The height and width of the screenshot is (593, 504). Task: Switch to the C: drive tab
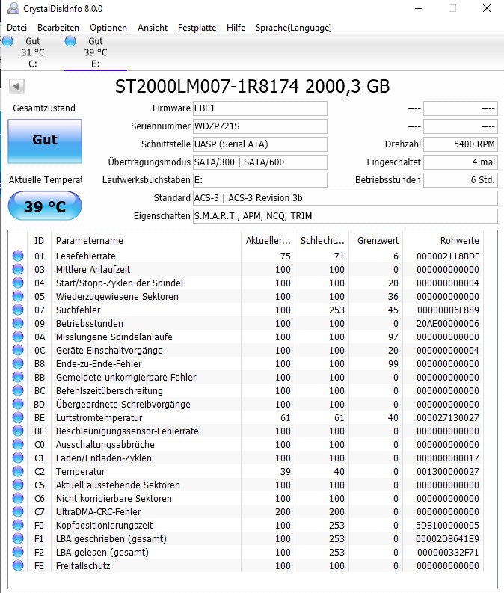point(32,52)
